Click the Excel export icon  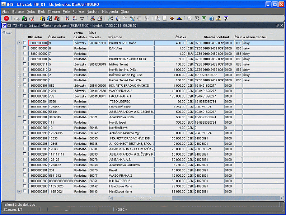click(204, 18)
